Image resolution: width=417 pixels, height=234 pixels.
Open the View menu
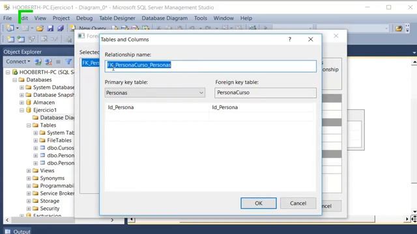40,18
